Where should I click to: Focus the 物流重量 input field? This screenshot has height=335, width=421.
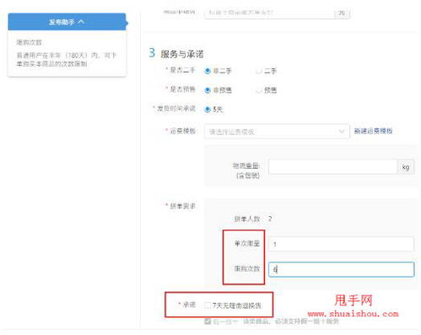pyautogui.click(x=332, y=167)
